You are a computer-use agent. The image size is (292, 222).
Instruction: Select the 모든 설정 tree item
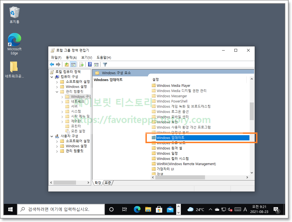point(75,131)
